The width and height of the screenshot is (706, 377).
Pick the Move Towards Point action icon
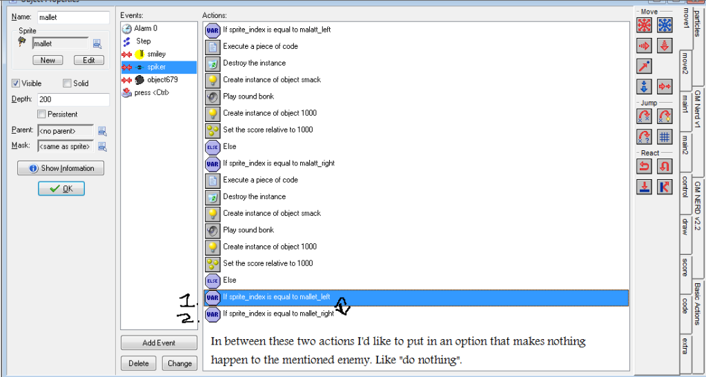click(x=645, y=66)
